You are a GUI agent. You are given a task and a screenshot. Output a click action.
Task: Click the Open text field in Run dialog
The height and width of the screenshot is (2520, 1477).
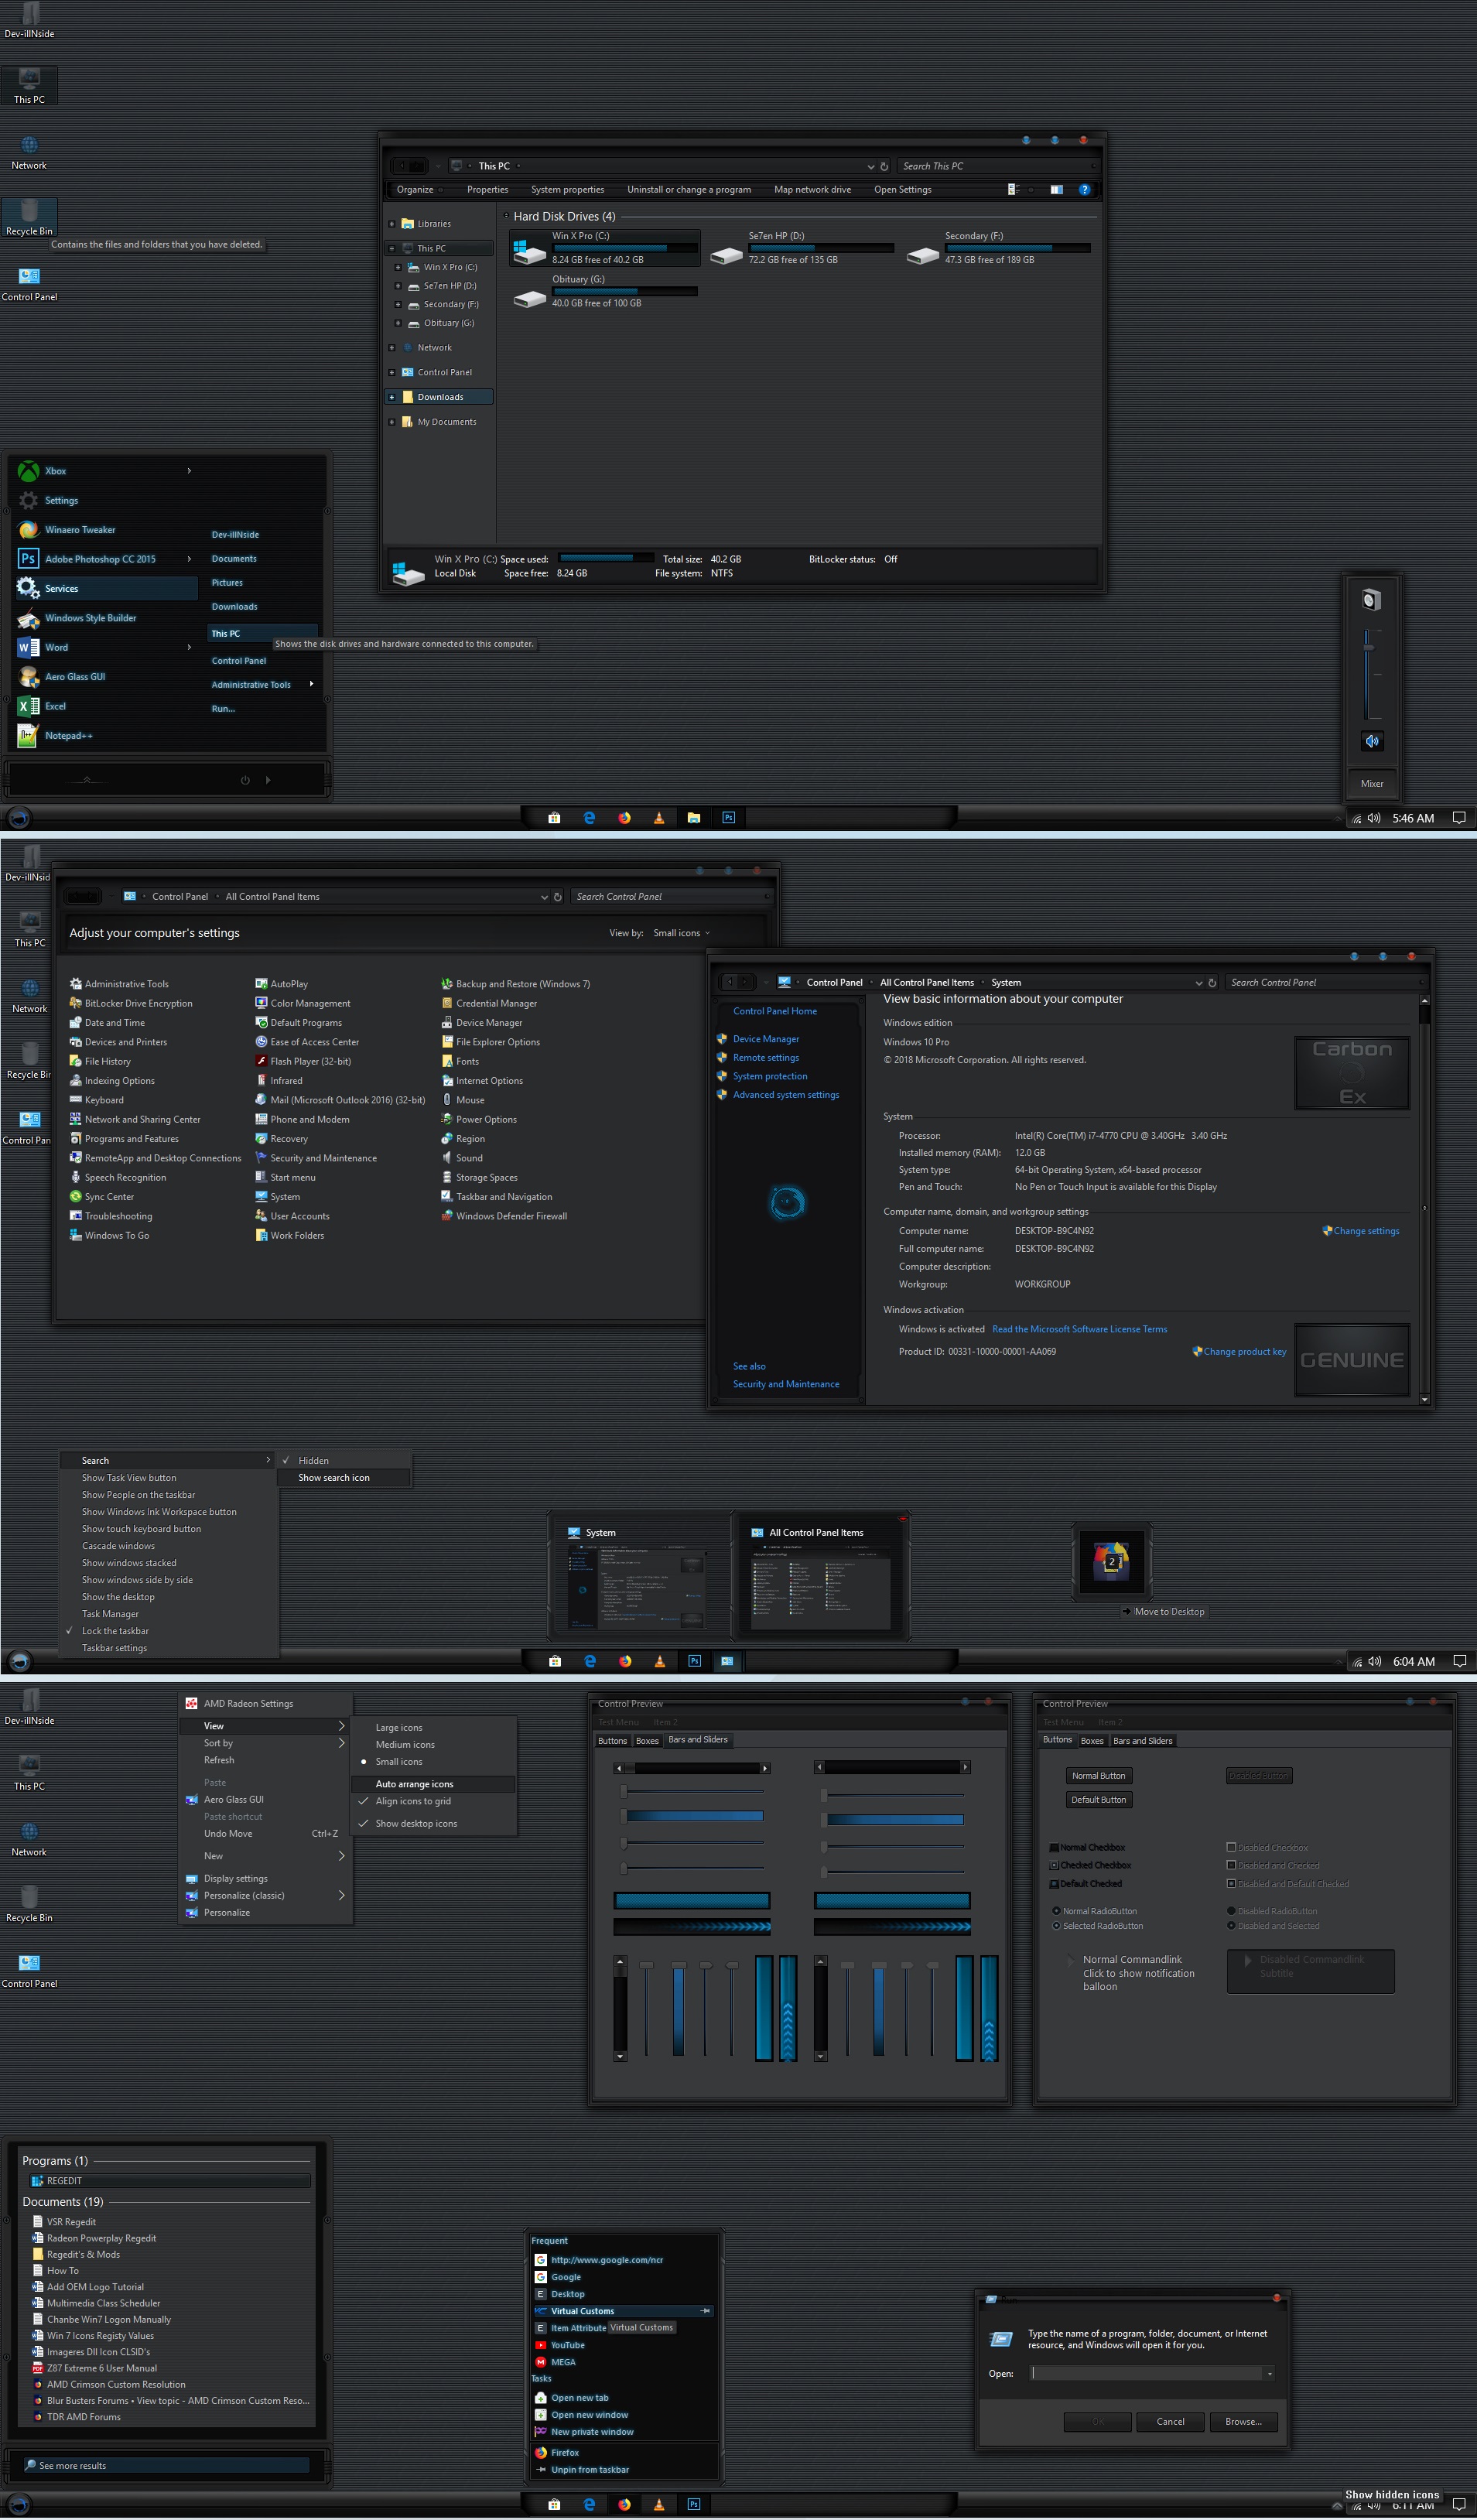click(1146, 2373)
